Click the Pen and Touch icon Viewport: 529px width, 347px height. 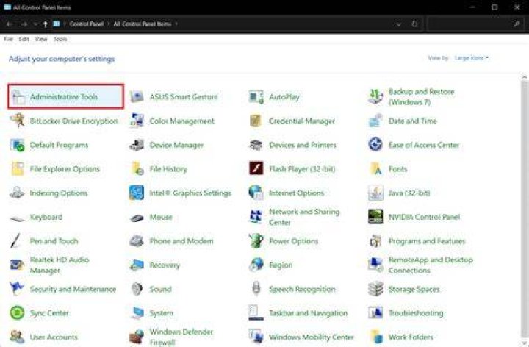(x=16, y=241)
